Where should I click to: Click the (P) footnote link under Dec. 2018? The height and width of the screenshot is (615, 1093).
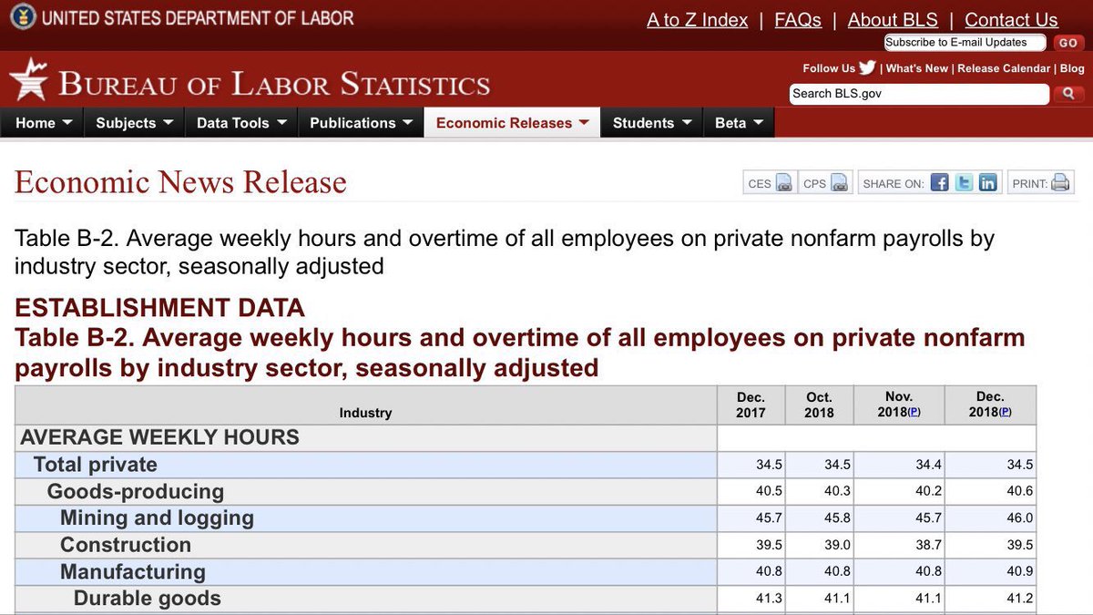[x=1005, y=412]
